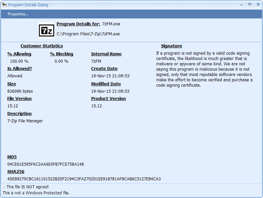Select the 15.12 product version value
The image size is (263, 198).
pos(97,106)
